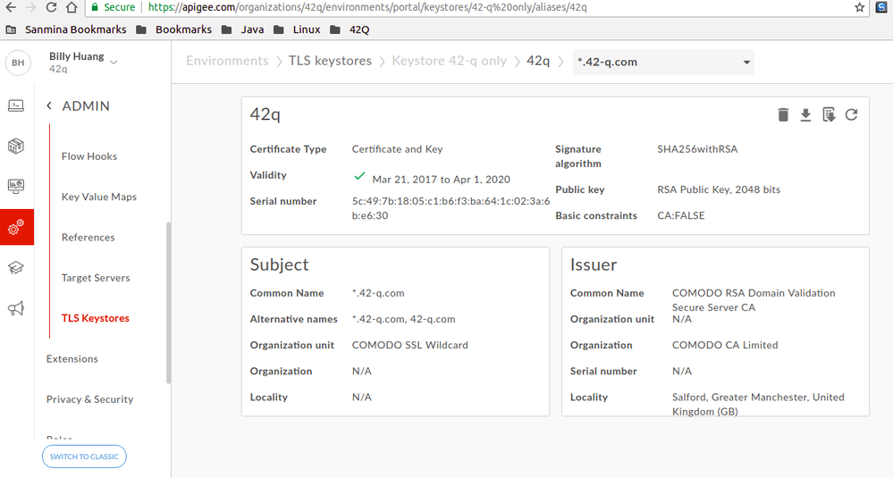Click the 5c:49:7b serial number value

pyautogui.click(x=451, y=208)
